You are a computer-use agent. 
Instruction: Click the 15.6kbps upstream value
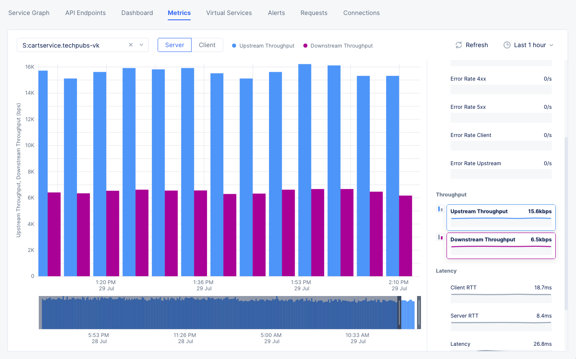(x=540, y=211)
